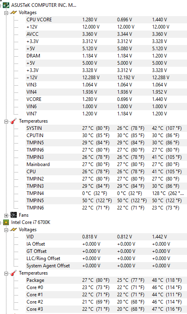Image resolution: width=187 pixels, height=314 pixels.
Task: Select the SYSTIN temperature row
Action: point(106,128)
